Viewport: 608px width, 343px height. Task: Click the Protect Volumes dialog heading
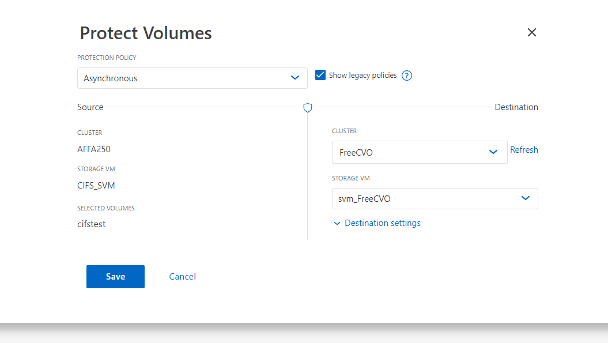(146, 33)
